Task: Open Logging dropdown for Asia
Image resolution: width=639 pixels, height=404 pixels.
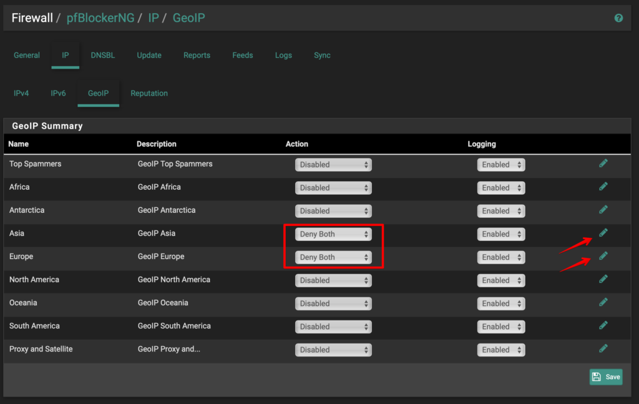Action: point(501,234)
